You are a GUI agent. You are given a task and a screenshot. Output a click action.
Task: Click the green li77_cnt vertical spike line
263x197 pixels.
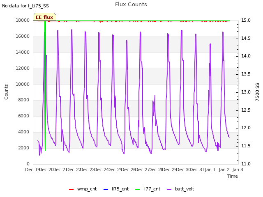pos(45,86)
